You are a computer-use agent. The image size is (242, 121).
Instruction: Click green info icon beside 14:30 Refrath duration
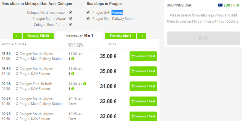[85, 84]
